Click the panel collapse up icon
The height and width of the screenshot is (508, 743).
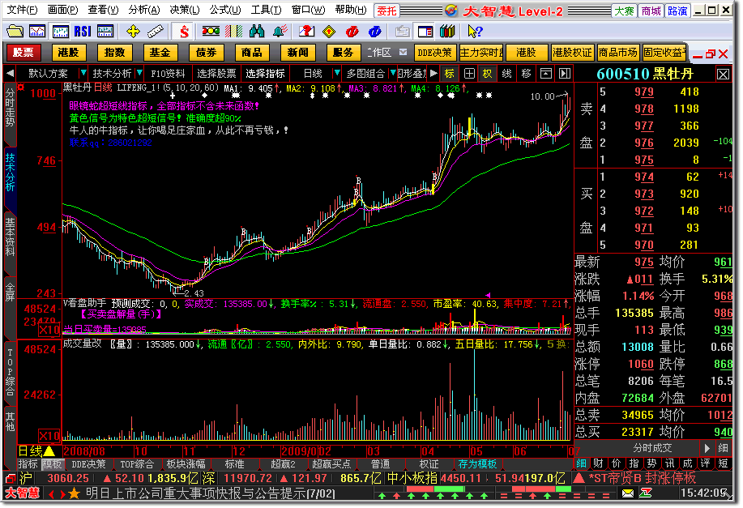546,74
